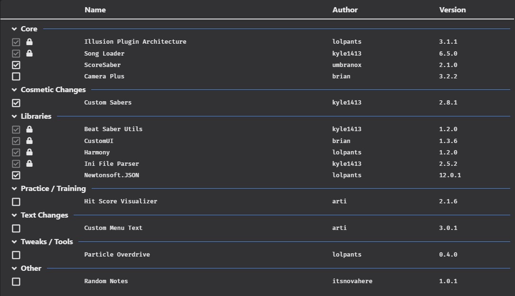Click the lock icon on the Harmony row

click(x=29, y=152)
